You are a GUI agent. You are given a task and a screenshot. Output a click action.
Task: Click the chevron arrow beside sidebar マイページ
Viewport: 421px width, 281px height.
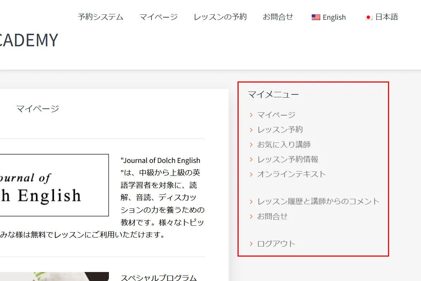[x=251, y=115]
